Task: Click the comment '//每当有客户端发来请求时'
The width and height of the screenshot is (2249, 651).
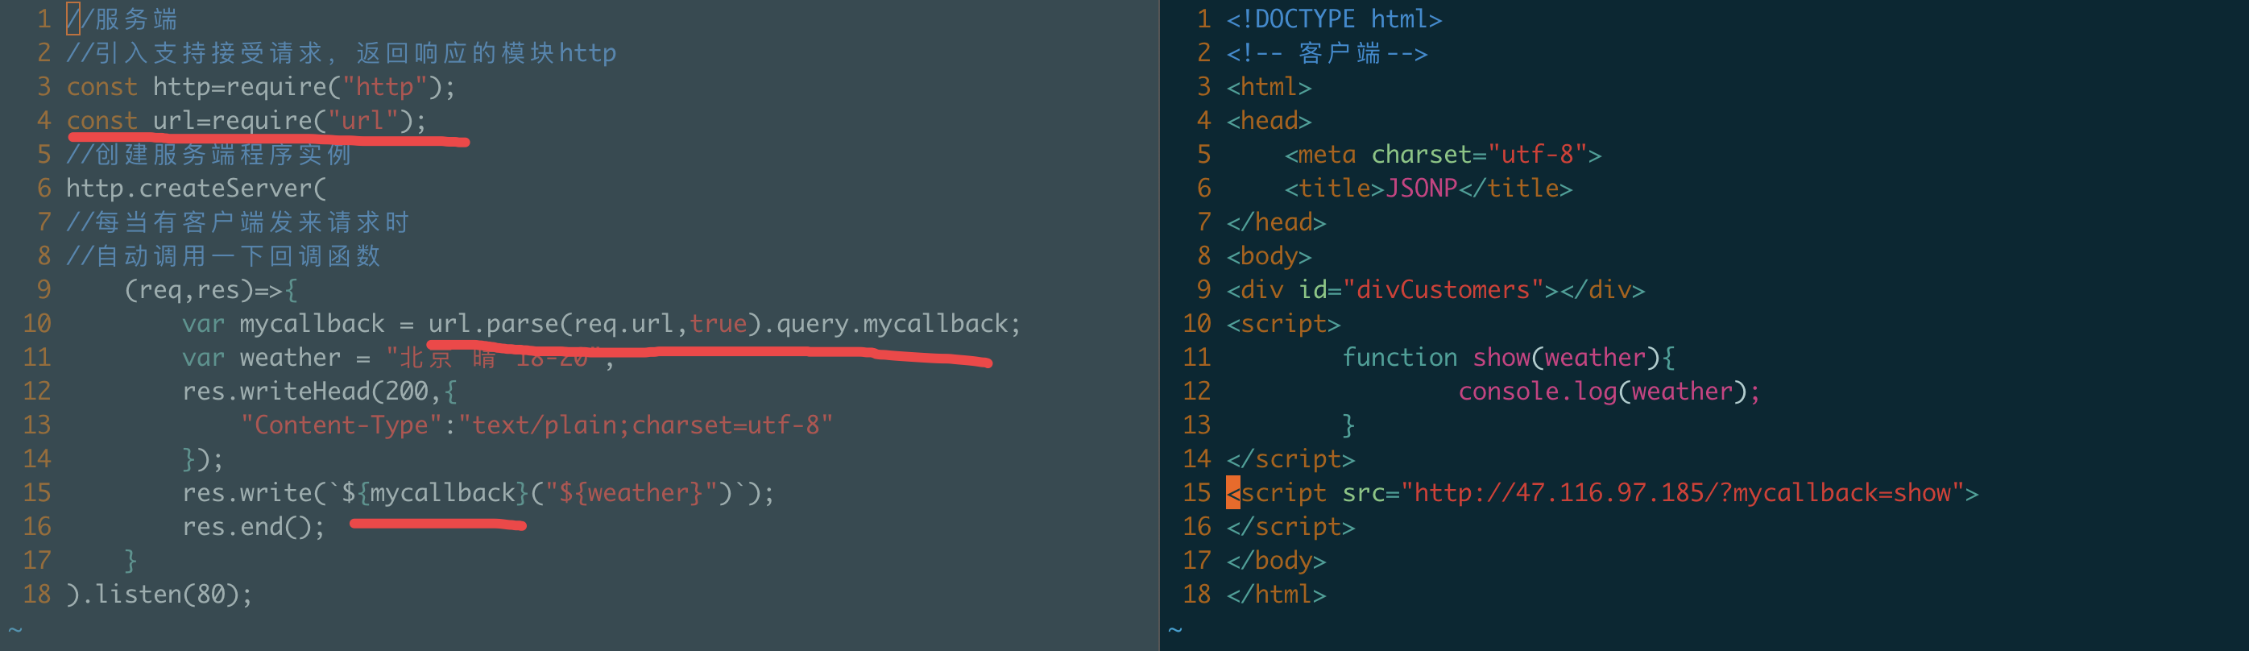Action: 238,223
